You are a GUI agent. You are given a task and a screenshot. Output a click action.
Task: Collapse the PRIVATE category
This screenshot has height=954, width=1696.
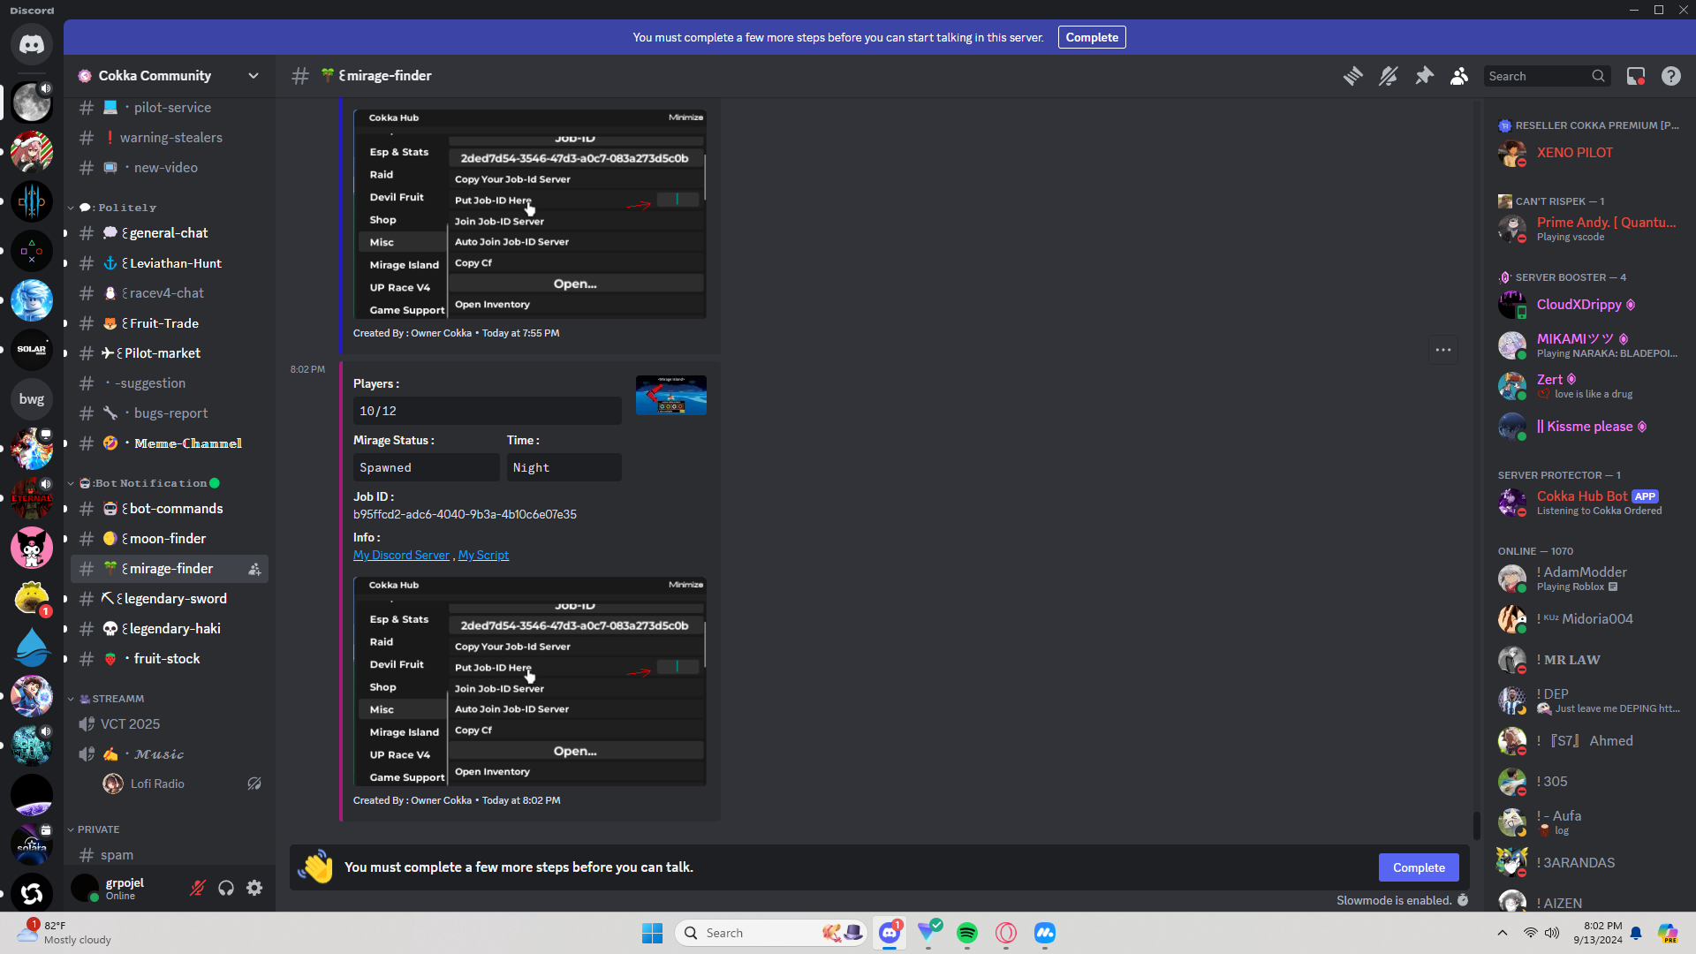click(95, 829)
